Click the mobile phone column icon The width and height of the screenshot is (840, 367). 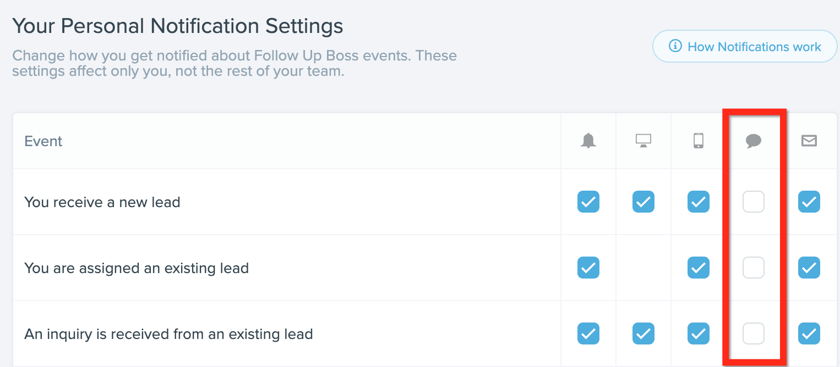[x=699, y=141]
